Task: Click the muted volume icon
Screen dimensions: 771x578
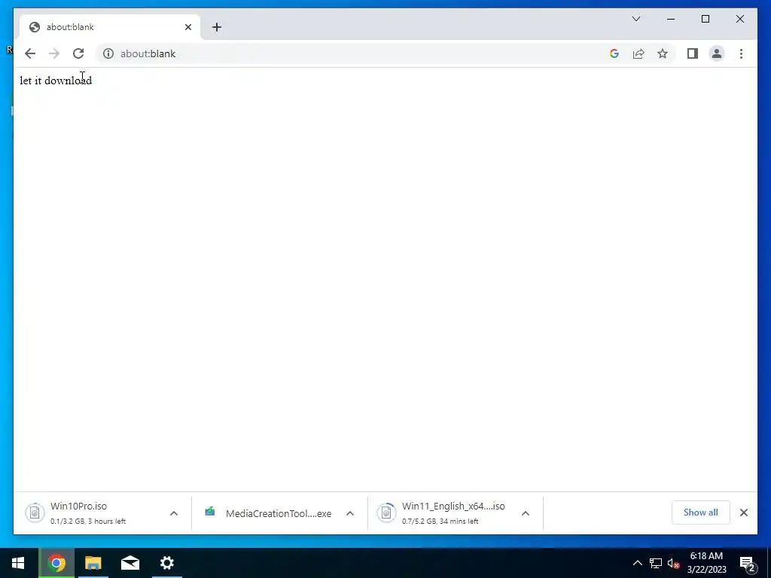Action: pyautogui.click(x=674, y=563)
